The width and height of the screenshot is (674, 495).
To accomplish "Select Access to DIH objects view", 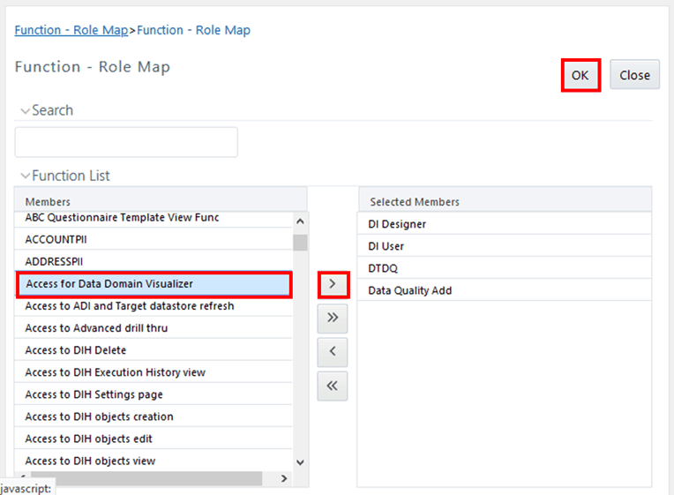I will (154, 461).
